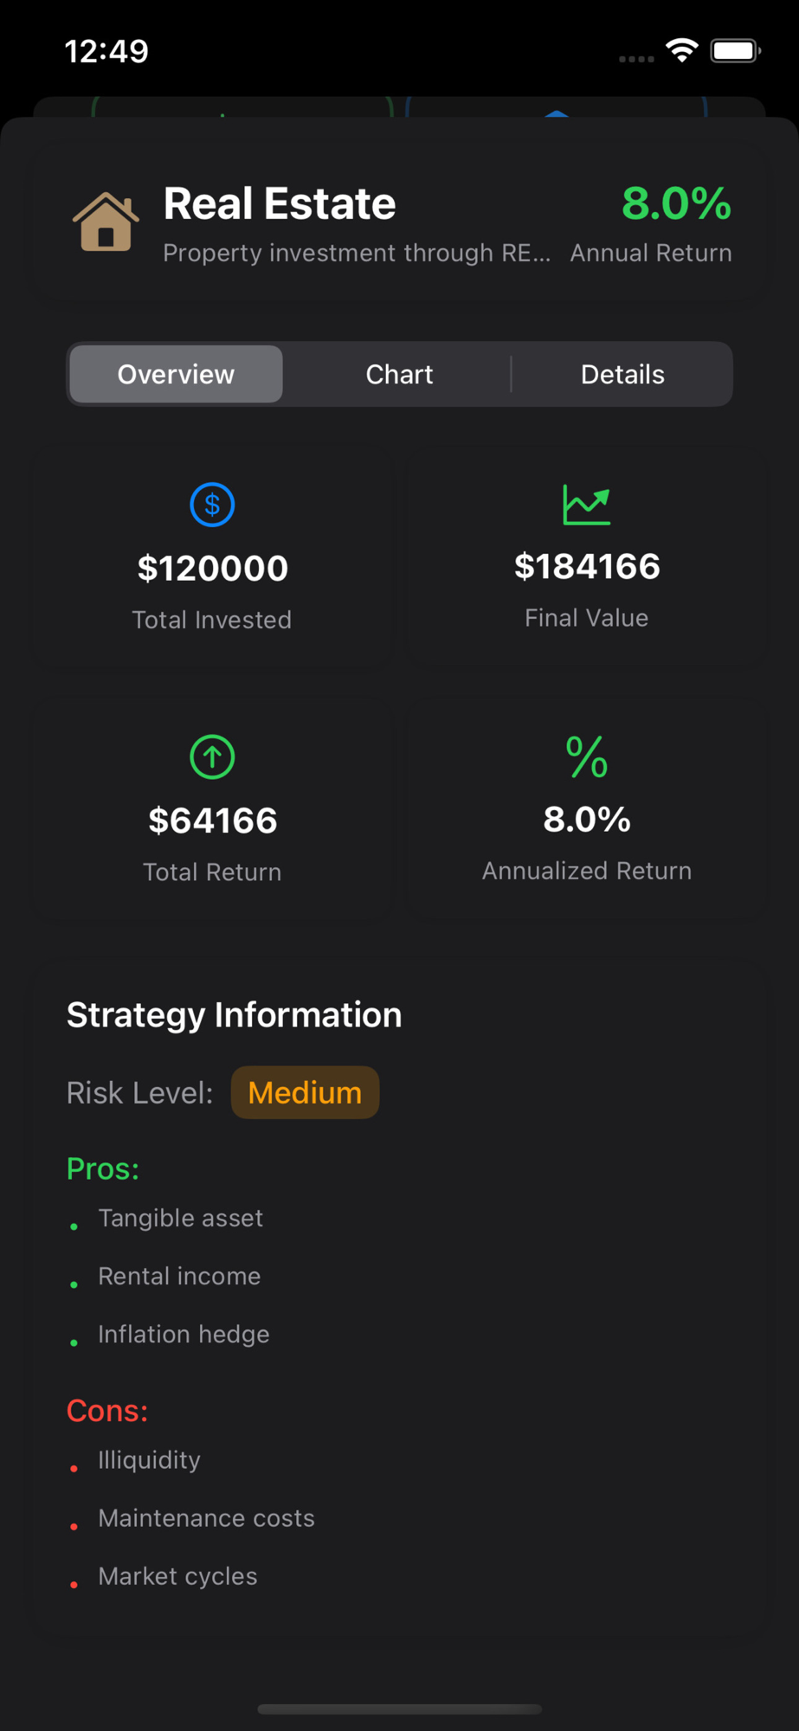The image size is (799, 1731).
Task: Tap the battery status icon
Action: (x=735, y=51)
